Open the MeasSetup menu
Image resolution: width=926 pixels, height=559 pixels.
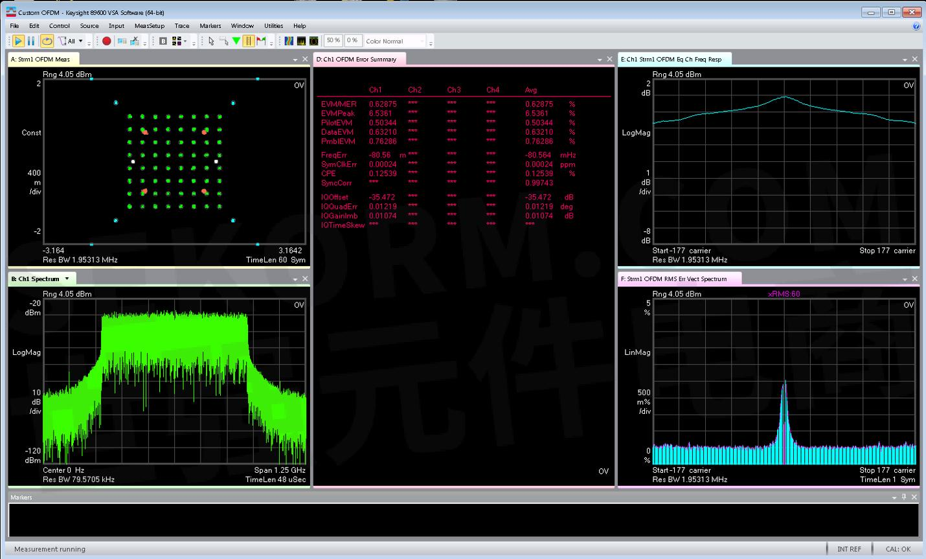point(149,26)
